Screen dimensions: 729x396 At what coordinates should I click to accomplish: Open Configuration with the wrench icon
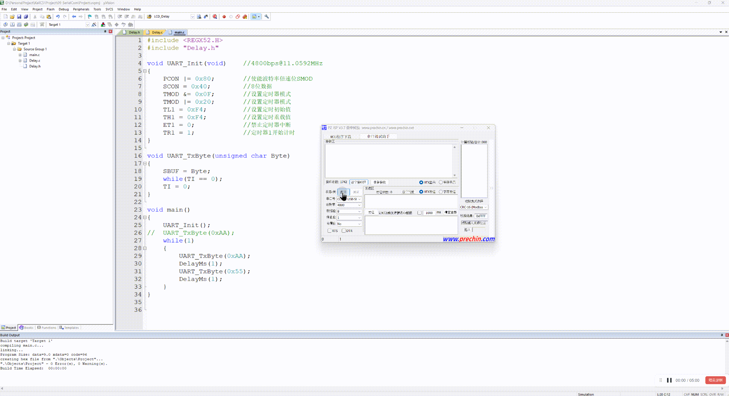tap(267, 16)
